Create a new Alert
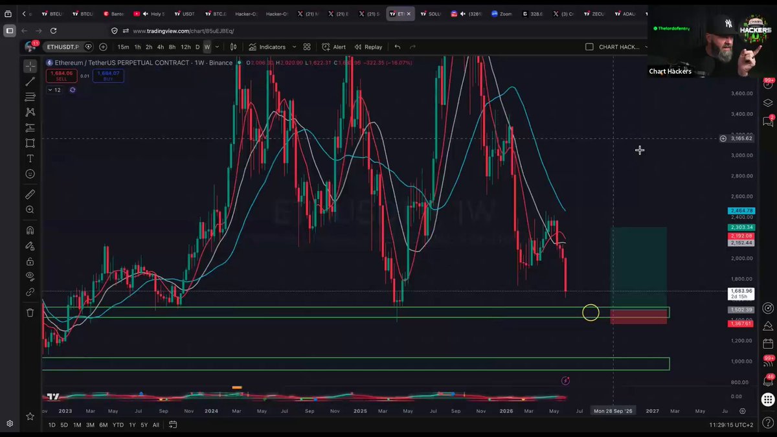 click(335, 47)
